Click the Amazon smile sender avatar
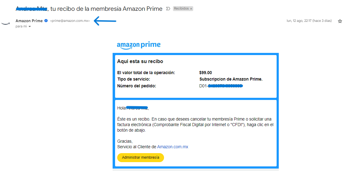This screenshot has height=171, width=344. pos(6,23)
